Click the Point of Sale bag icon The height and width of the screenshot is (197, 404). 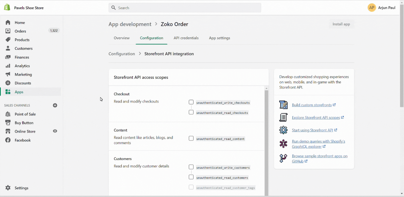(8, 114)
